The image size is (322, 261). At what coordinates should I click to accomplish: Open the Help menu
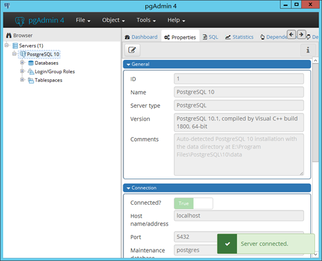coord(176,20)
